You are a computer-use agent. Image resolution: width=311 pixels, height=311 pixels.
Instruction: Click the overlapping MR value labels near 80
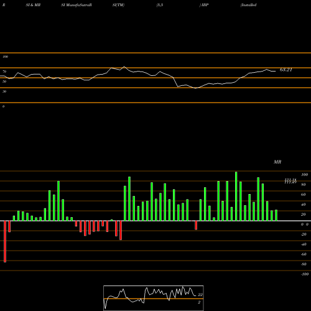[290, 181]
